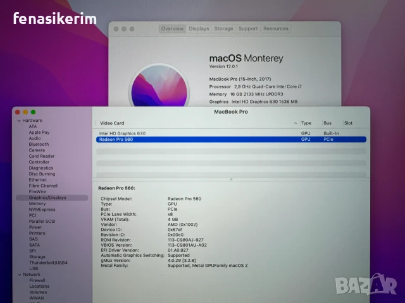Click the Version 12.0.1 text
The width and height of the screenshot is (405, 303).
[223, 66]
